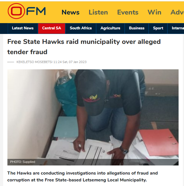The image size is (184, 186).
Task: Switch to the South Africa tab
Action: click(81, 28)
